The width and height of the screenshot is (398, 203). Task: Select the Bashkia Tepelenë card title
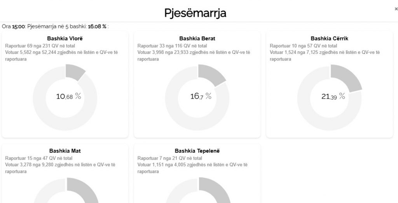pyautogui.click(x=197, y=151)
